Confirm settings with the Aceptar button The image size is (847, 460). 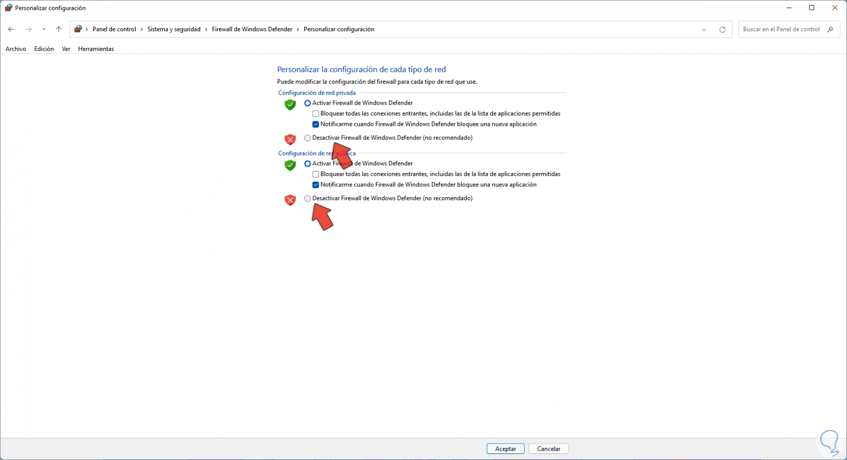tap(506, 449)
